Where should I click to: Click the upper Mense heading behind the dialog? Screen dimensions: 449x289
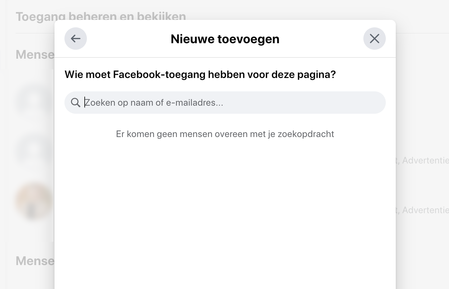(x=35, y=55)
